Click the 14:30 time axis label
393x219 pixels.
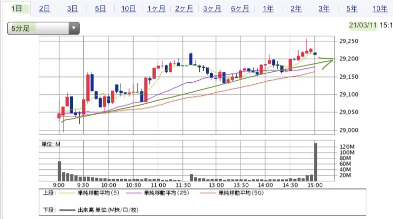[x=290, y=185]
